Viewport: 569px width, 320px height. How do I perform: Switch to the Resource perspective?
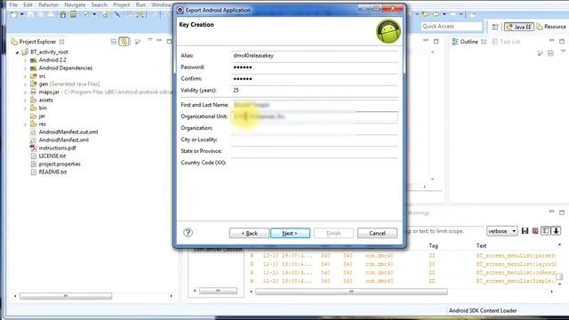(x=551, y=27)
